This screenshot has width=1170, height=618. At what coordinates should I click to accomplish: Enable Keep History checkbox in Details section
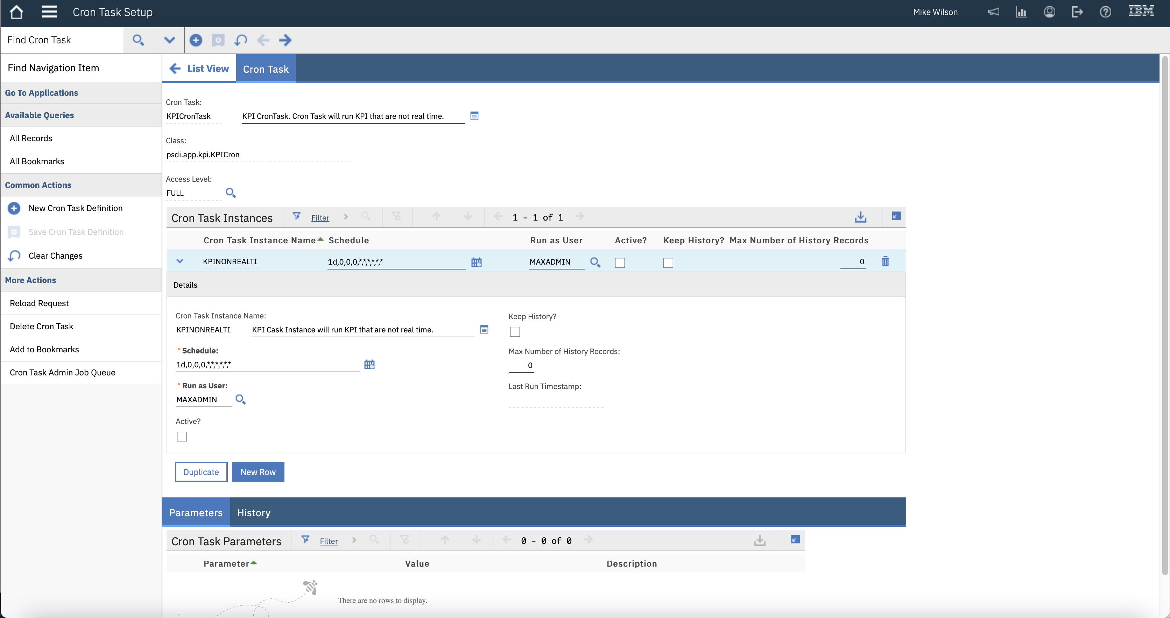click(x=515, y=332)
